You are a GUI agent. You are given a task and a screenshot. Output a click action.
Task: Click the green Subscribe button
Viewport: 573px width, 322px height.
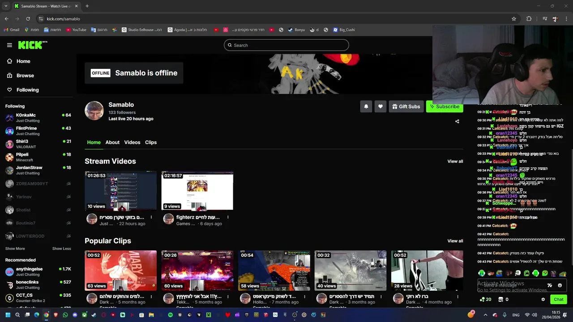[445, 106]
